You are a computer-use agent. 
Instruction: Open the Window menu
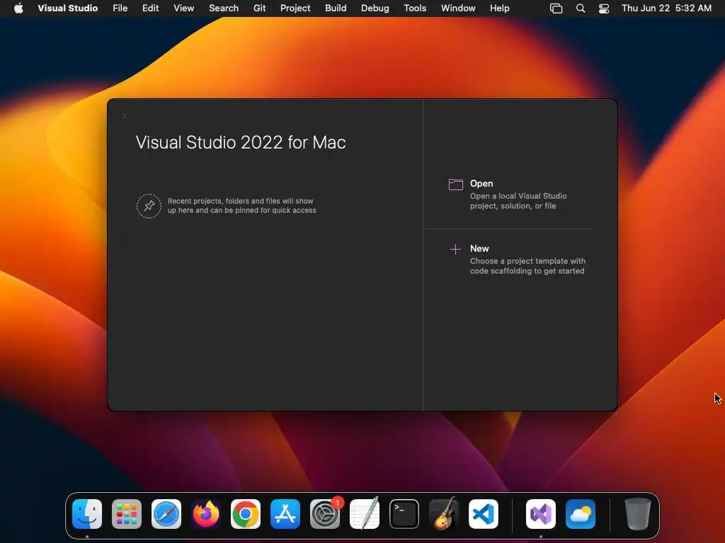458,8
